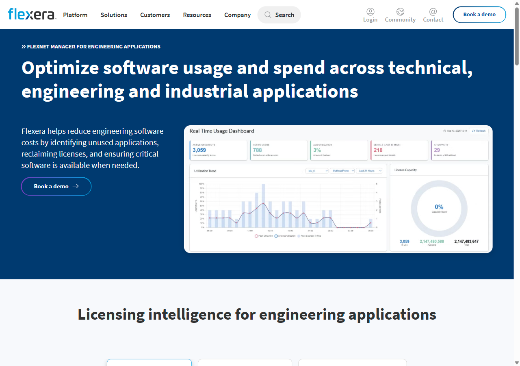The image size is (520, 366).
Task: Open the plc_d dropdown
Action: pyautogui.click(x=317, y=171)
